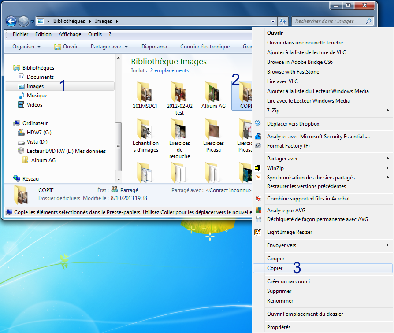Open the Organiser dropdown
The height and width of the screenshot is (333, 394).
26,47
